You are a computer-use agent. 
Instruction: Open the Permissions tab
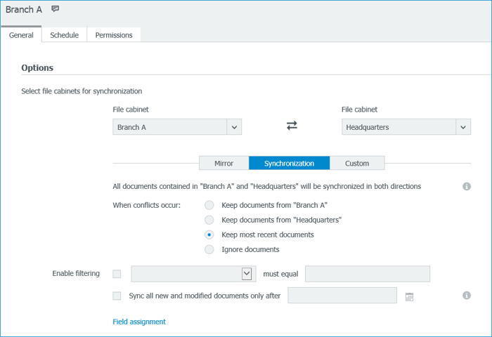(114, 34)
